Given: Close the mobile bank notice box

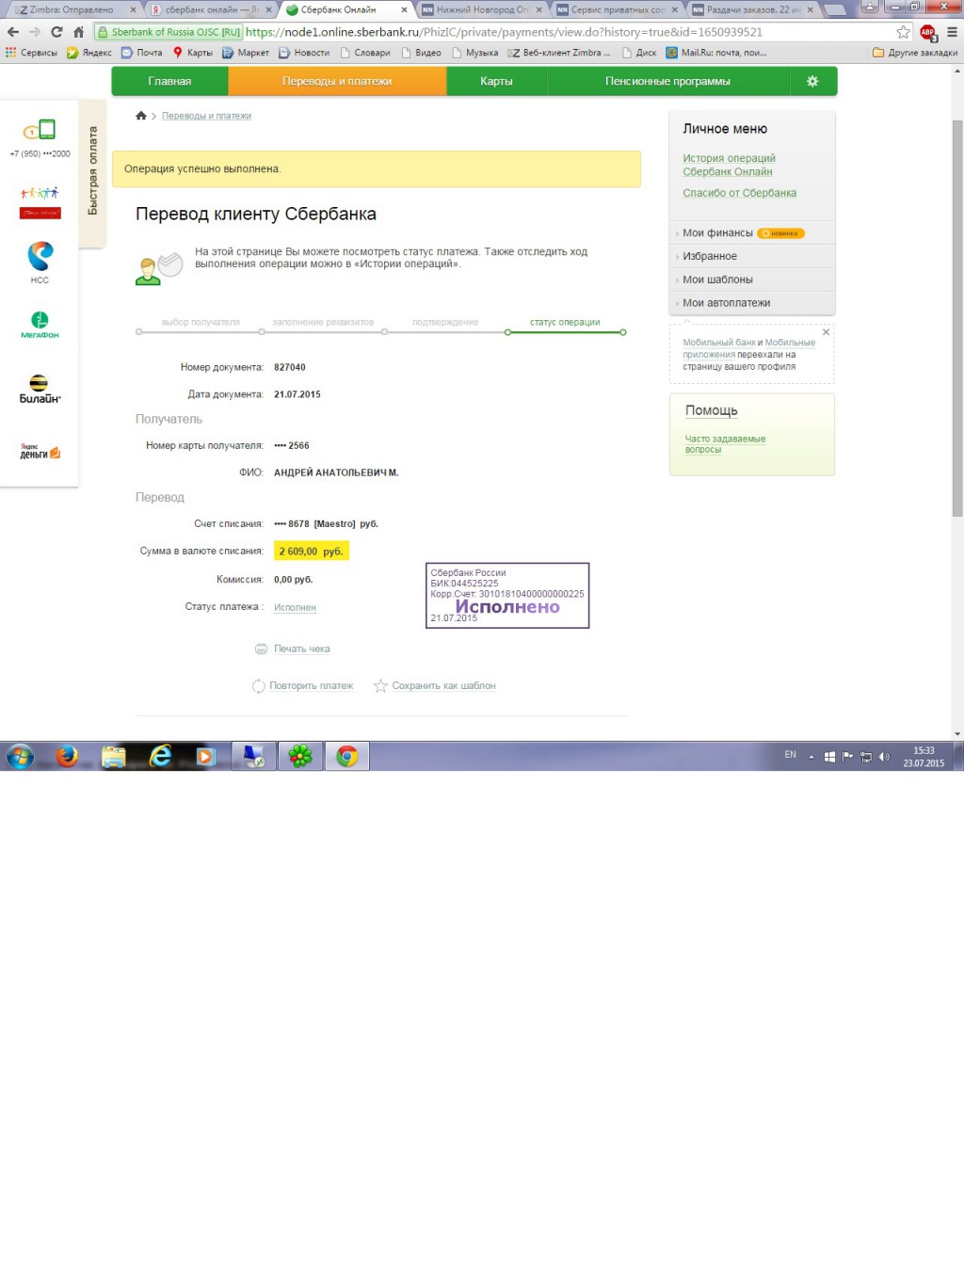Looking at the screenshot, I should point(826,331).
